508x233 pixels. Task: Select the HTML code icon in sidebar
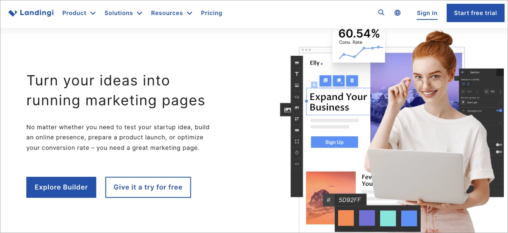coord(297,164)
